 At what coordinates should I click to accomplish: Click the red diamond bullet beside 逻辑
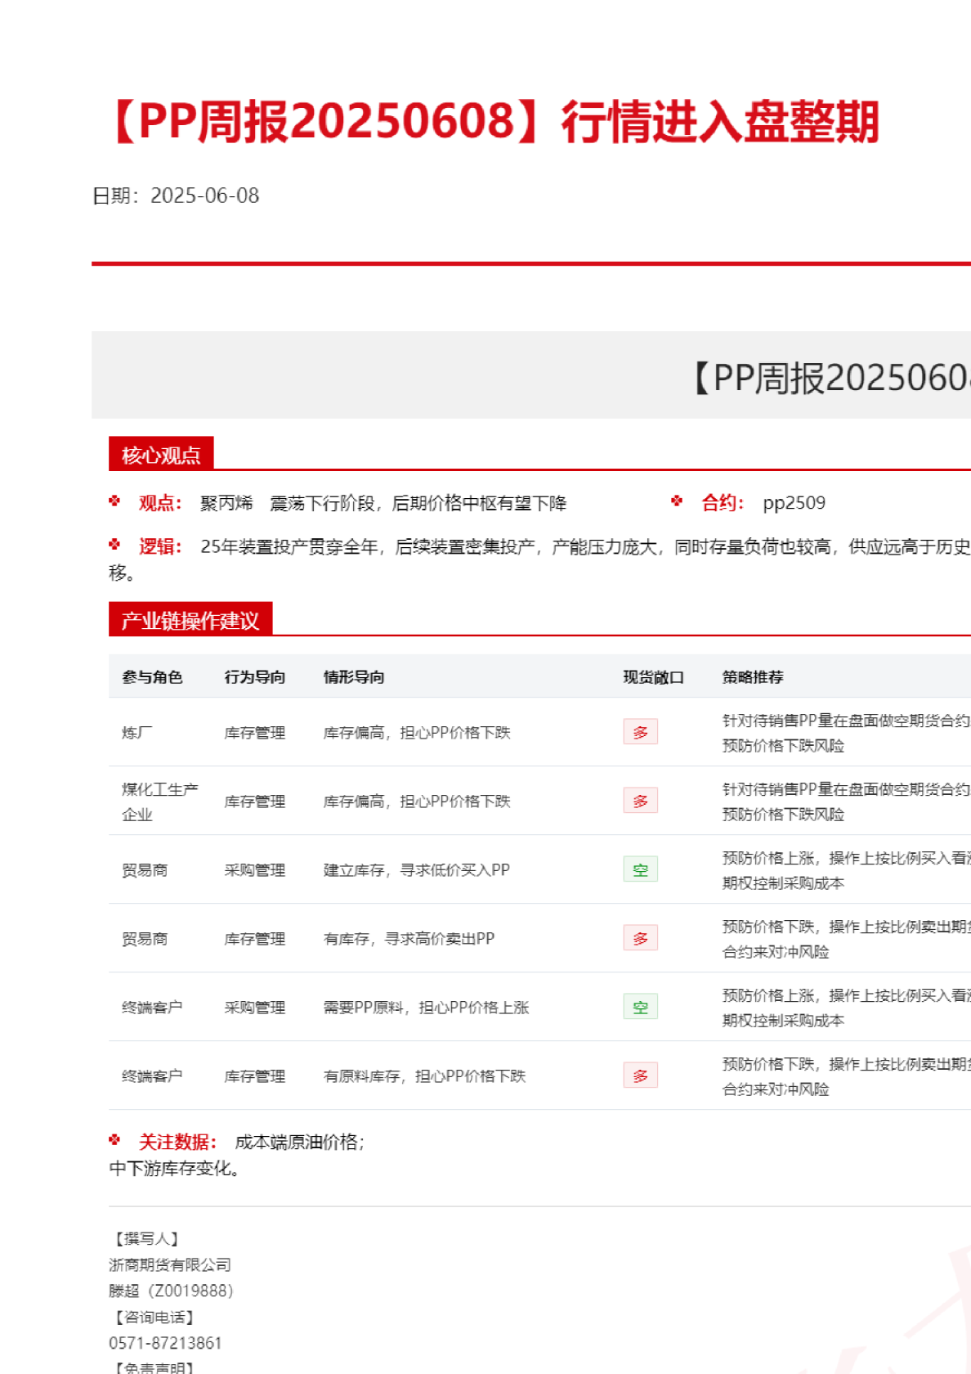click(114, 545)
